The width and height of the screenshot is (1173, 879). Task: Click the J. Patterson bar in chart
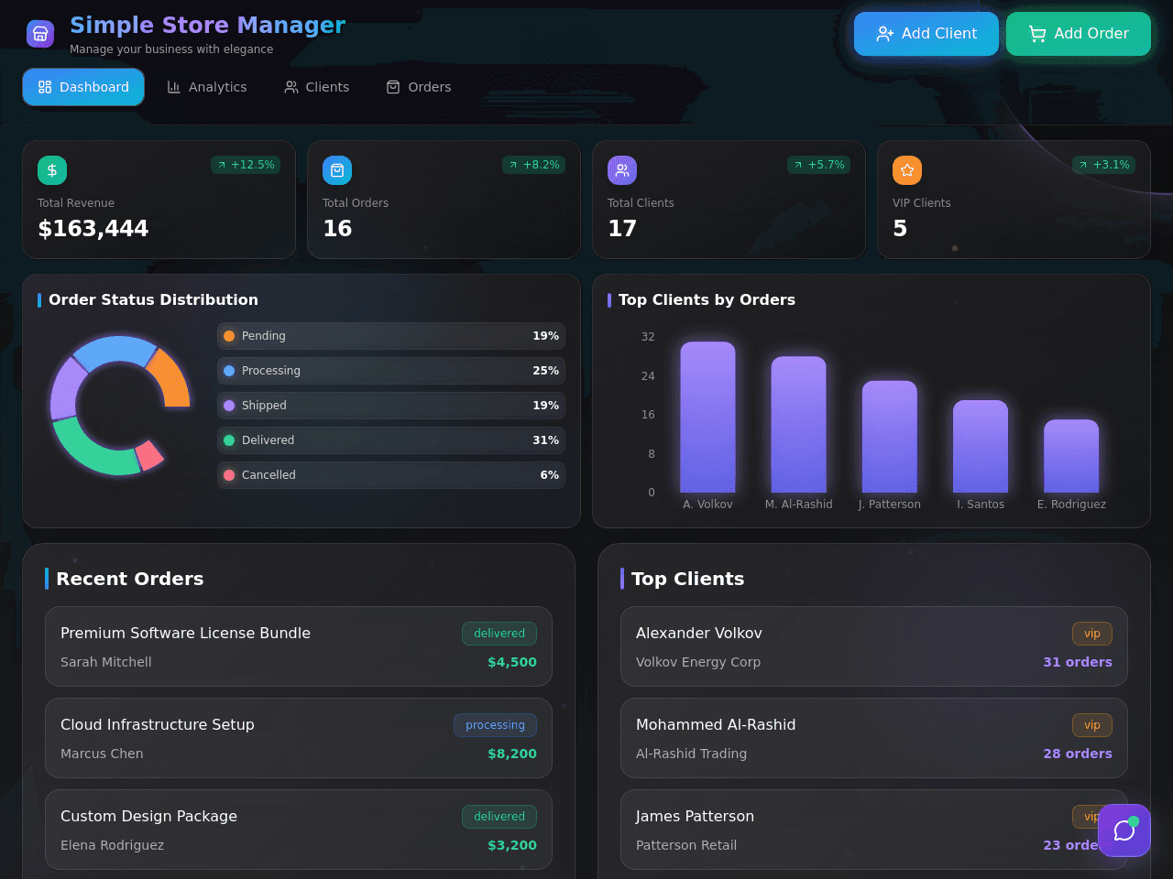889,437
